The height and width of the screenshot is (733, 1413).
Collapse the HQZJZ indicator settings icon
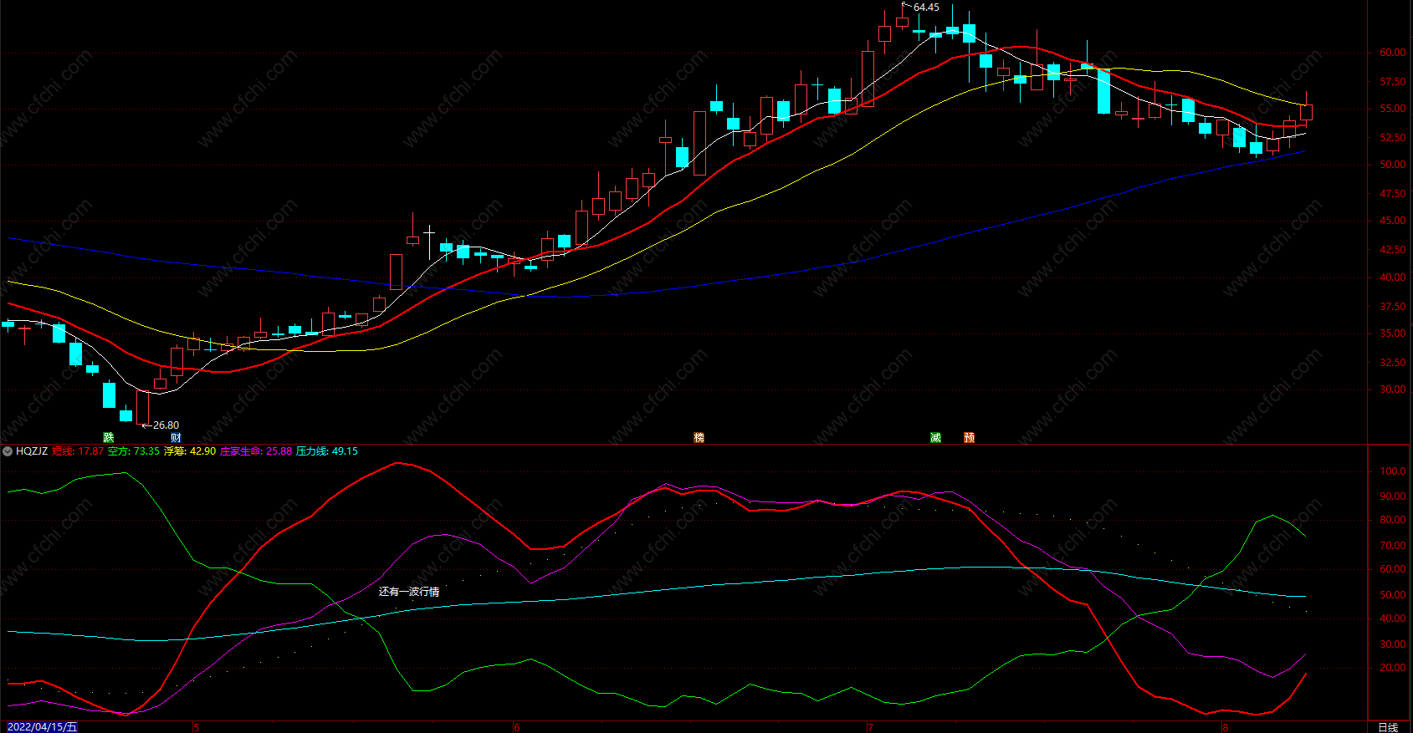(x=8, y=451)
